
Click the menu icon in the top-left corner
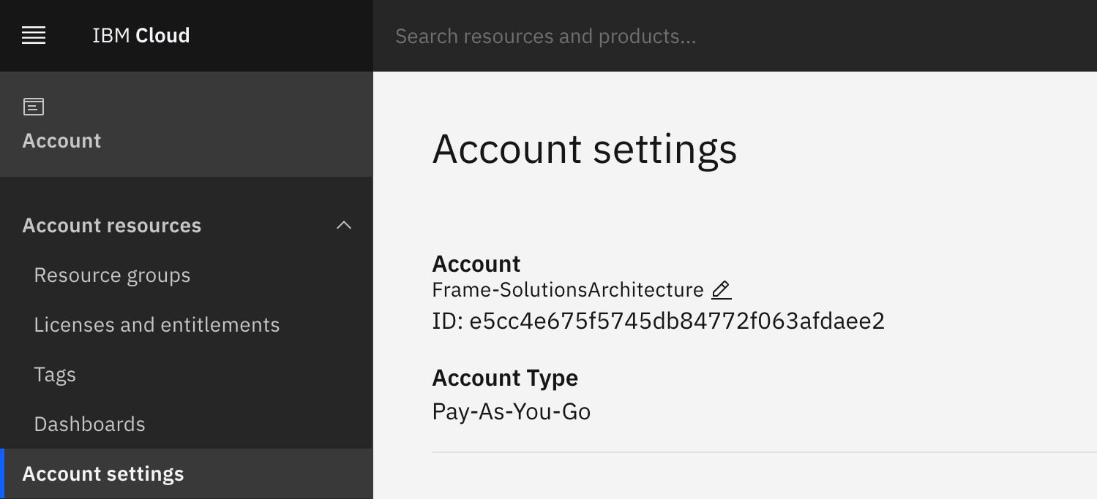click(x=33, y=35)
